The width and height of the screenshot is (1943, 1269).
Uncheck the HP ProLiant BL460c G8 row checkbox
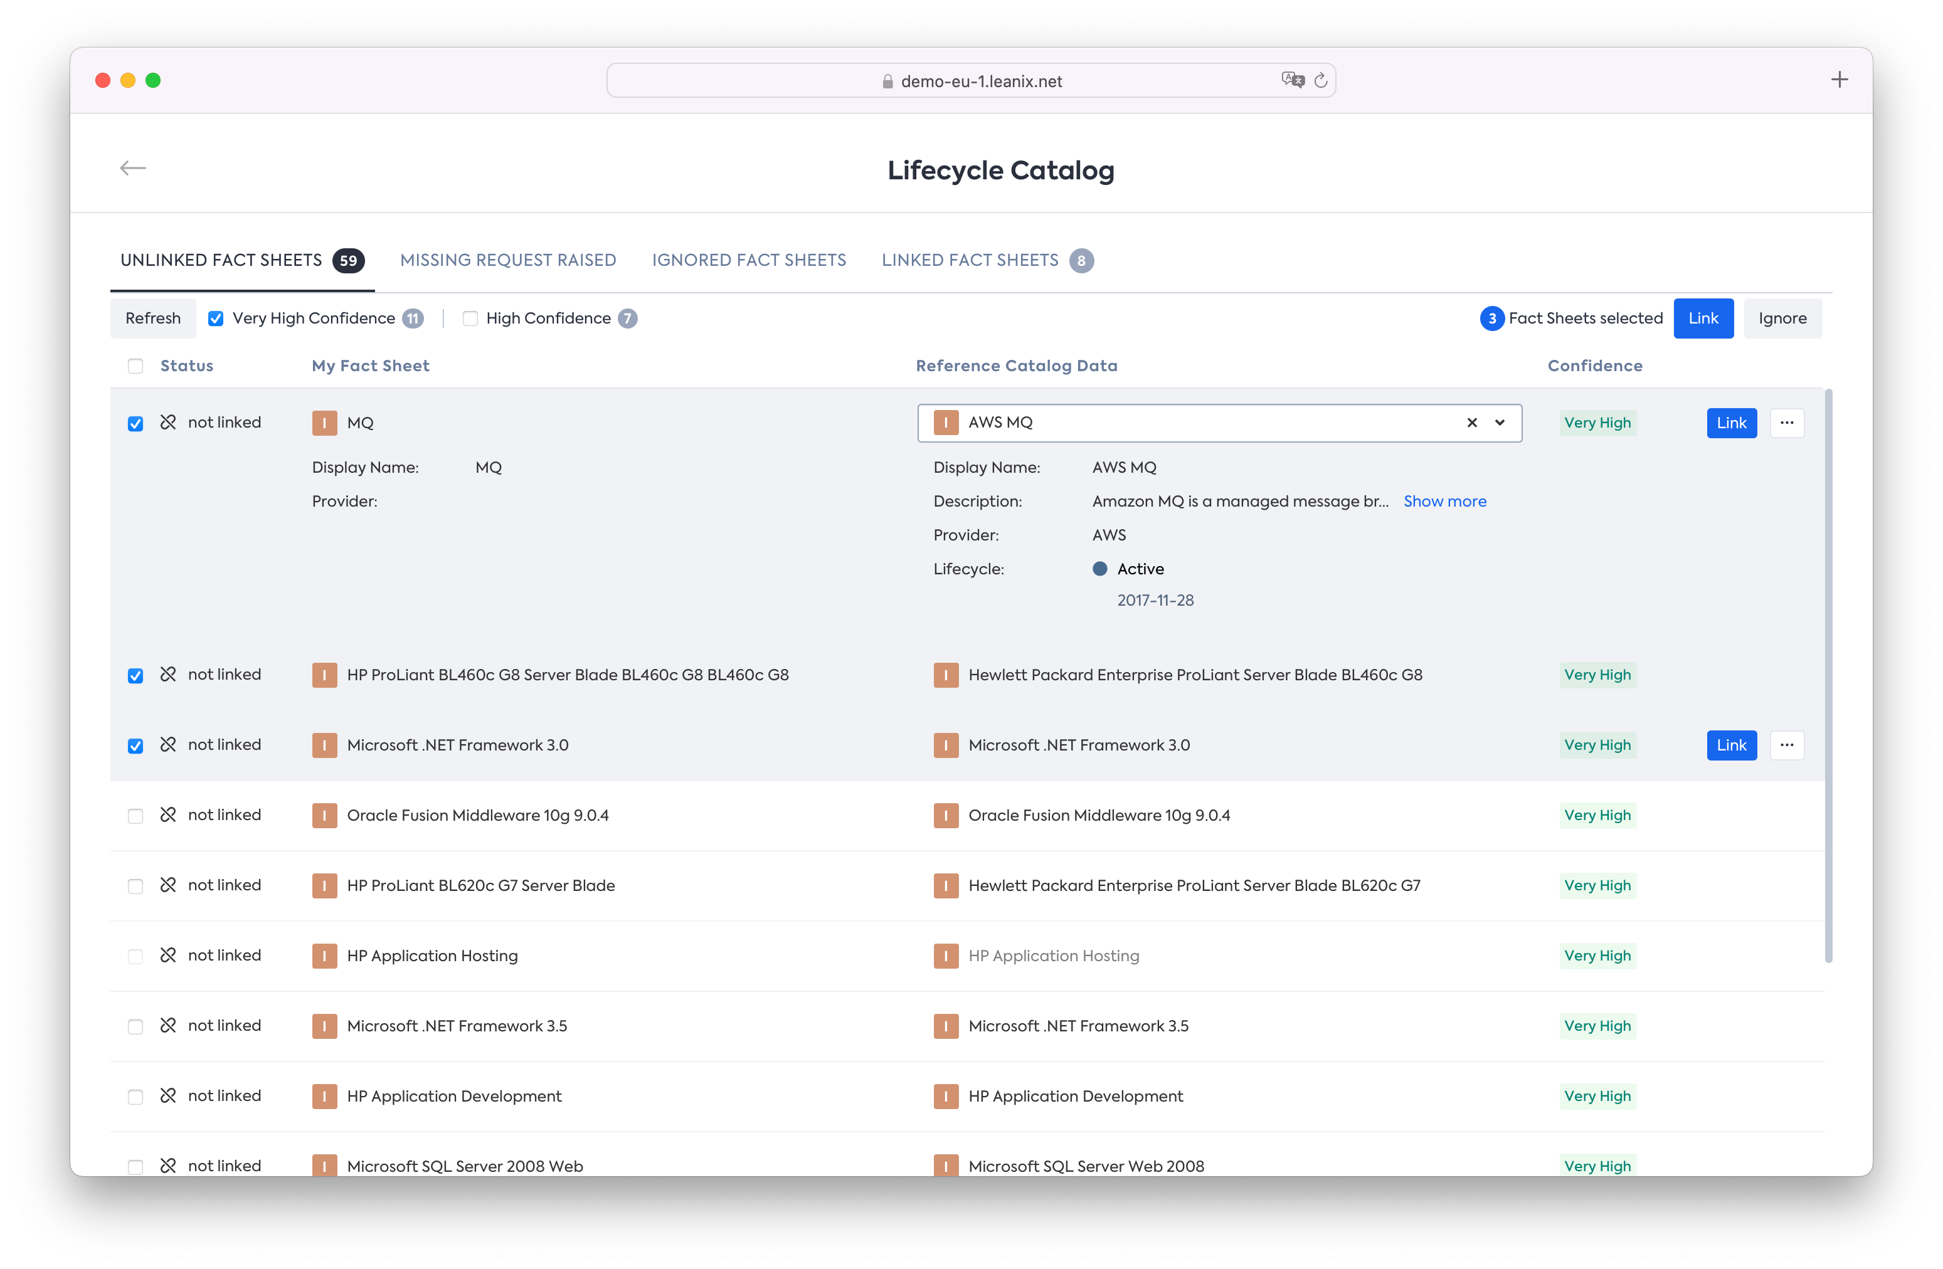[135, 676]
